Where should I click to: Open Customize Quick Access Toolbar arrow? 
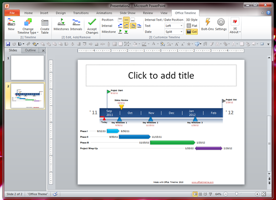(x=268, y=44)
